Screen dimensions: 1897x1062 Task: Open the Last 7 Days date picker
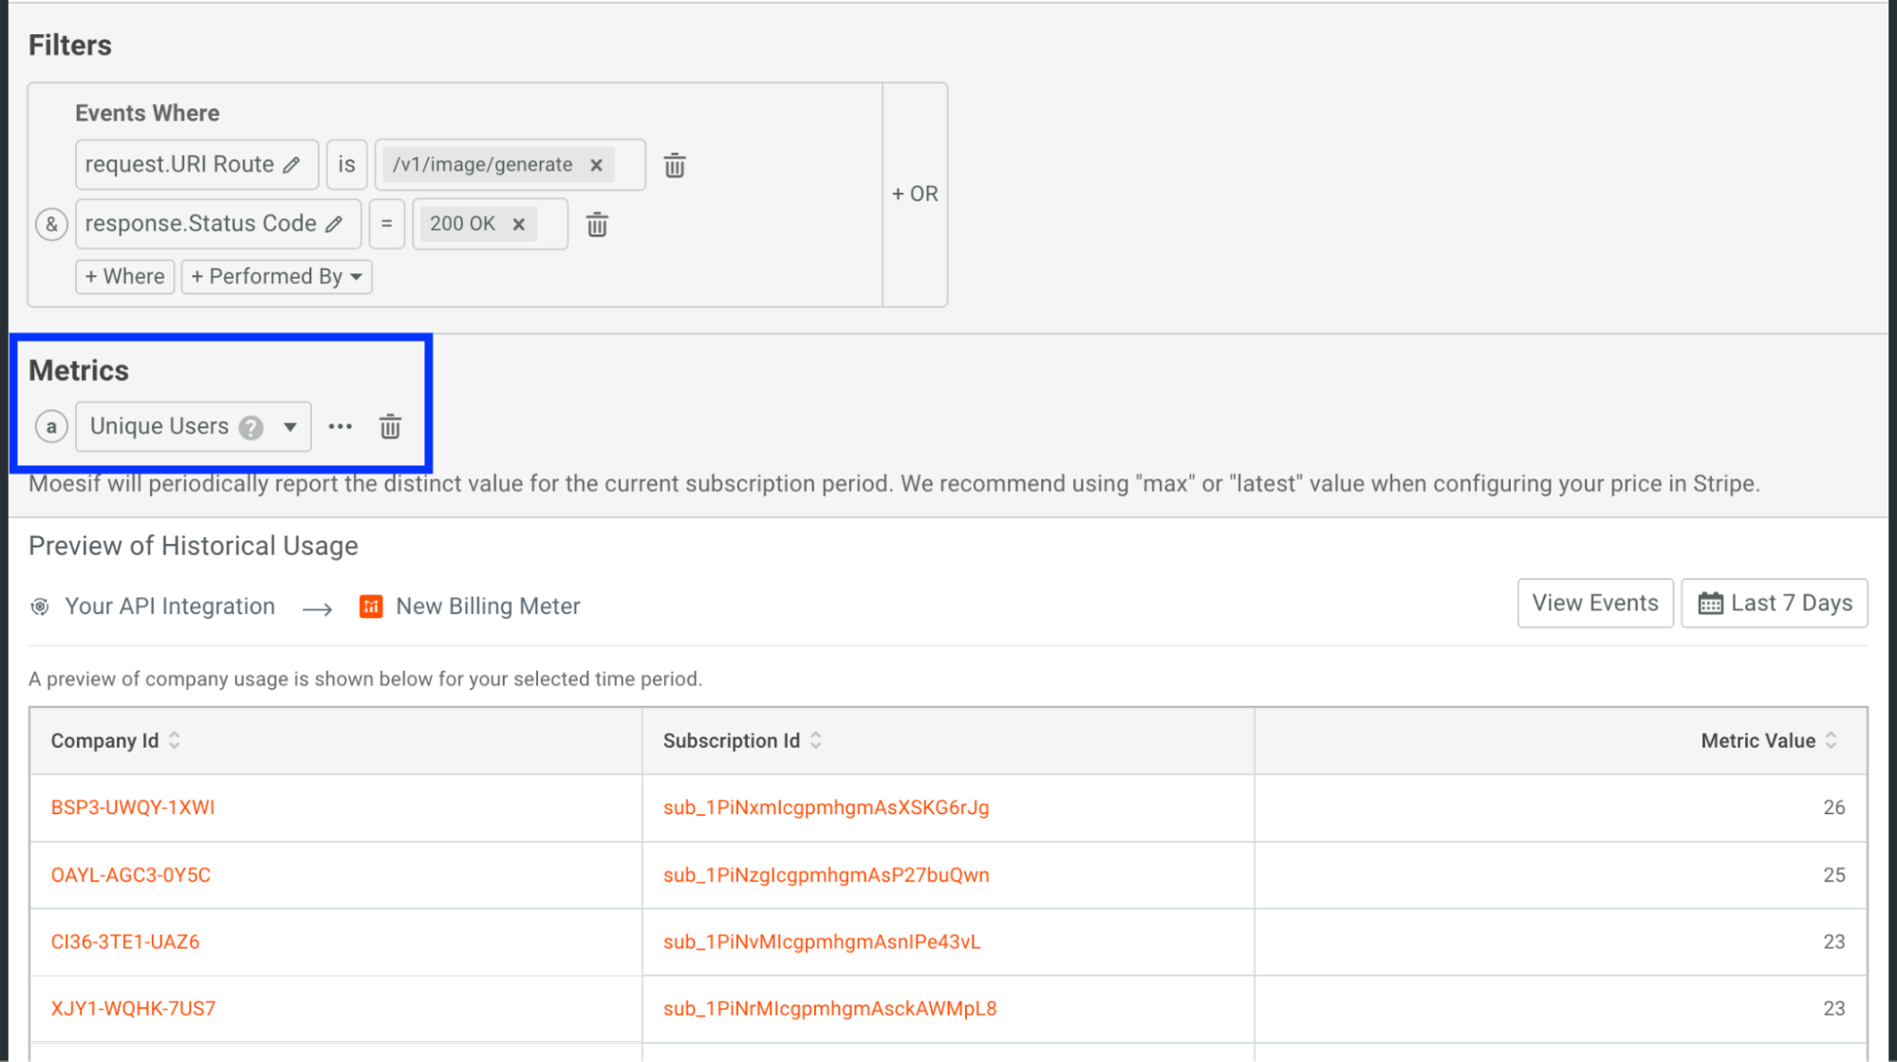1774,604
